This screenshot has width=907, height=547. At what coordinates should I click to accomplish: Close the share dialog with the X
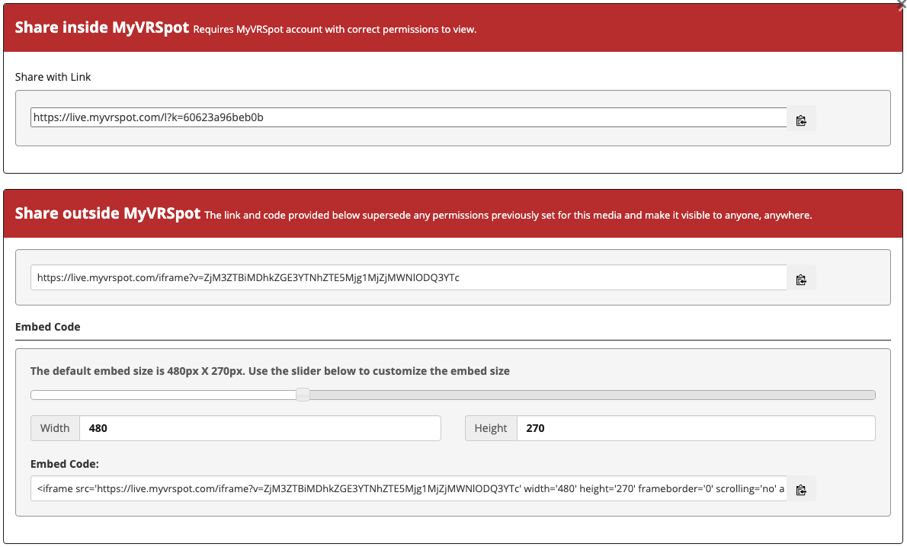click(x=901, y=4)
